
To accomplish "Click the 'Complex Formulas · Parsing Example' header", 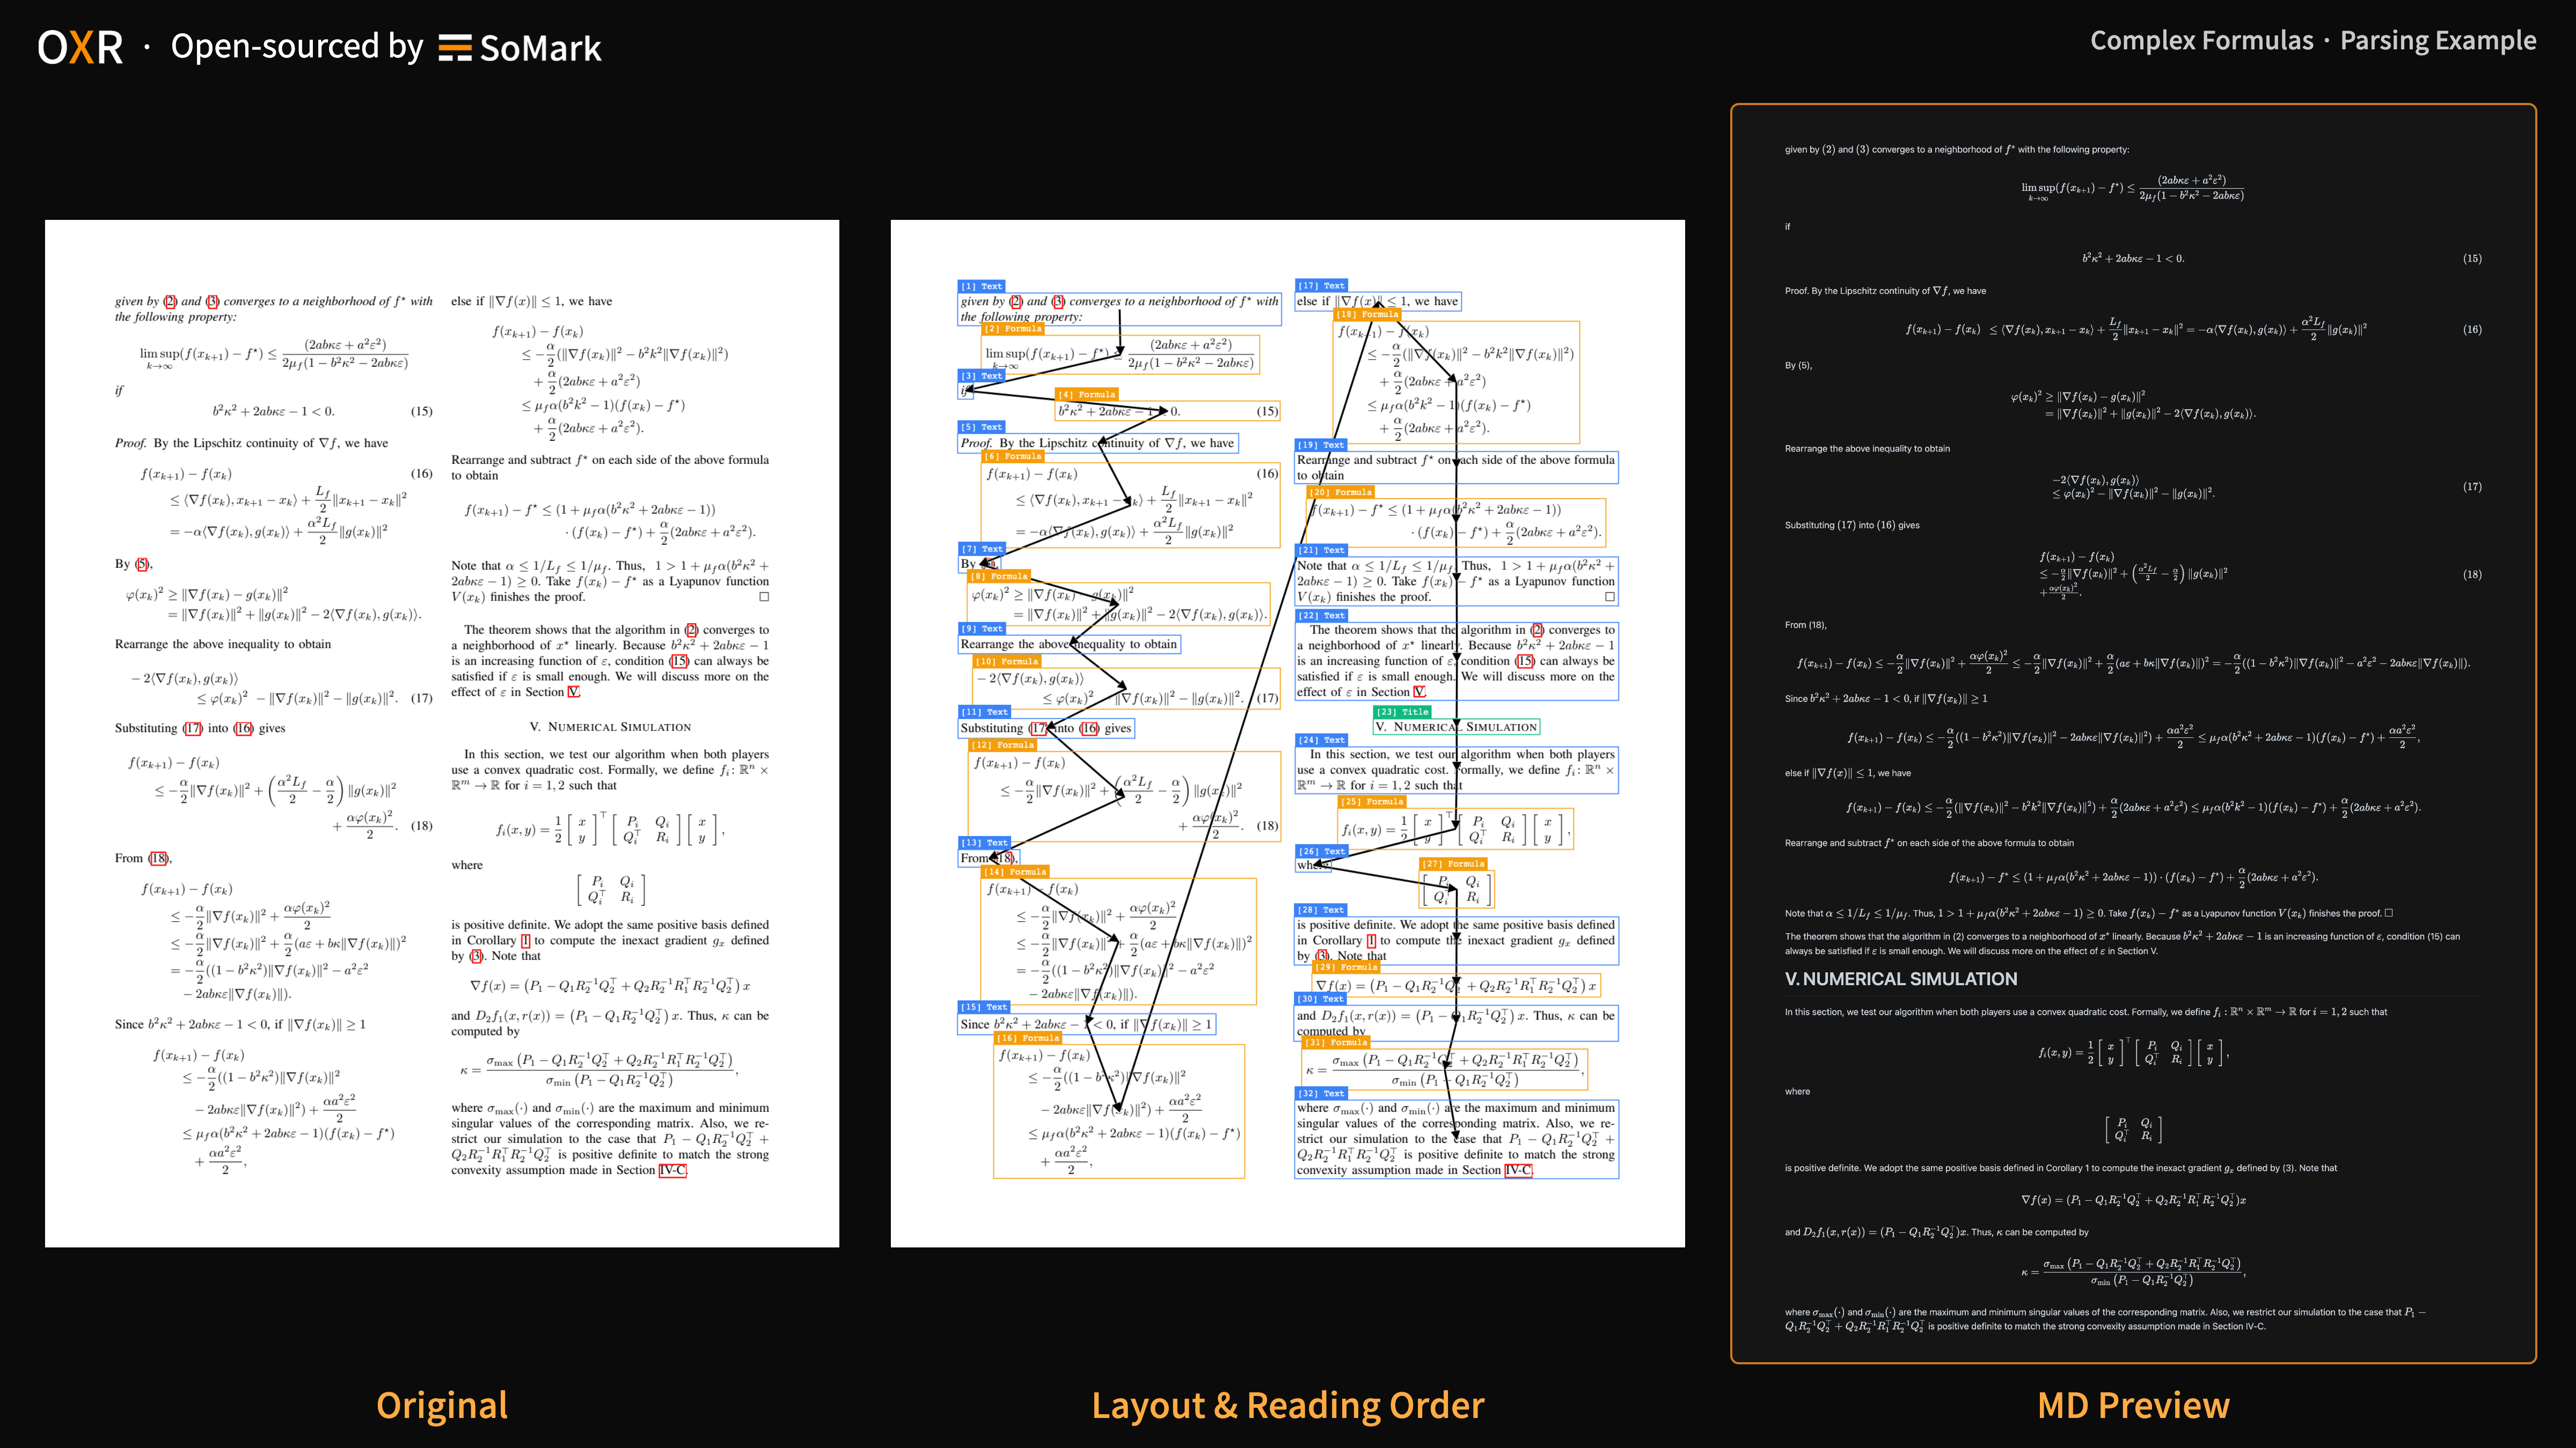I will point(2313,40).
